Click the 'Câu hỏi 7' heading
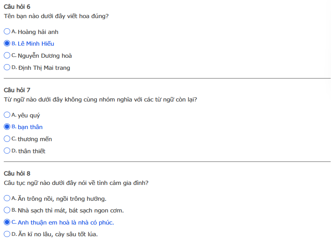This screenshot has width=331, height=240. click(x=17, y=90)
